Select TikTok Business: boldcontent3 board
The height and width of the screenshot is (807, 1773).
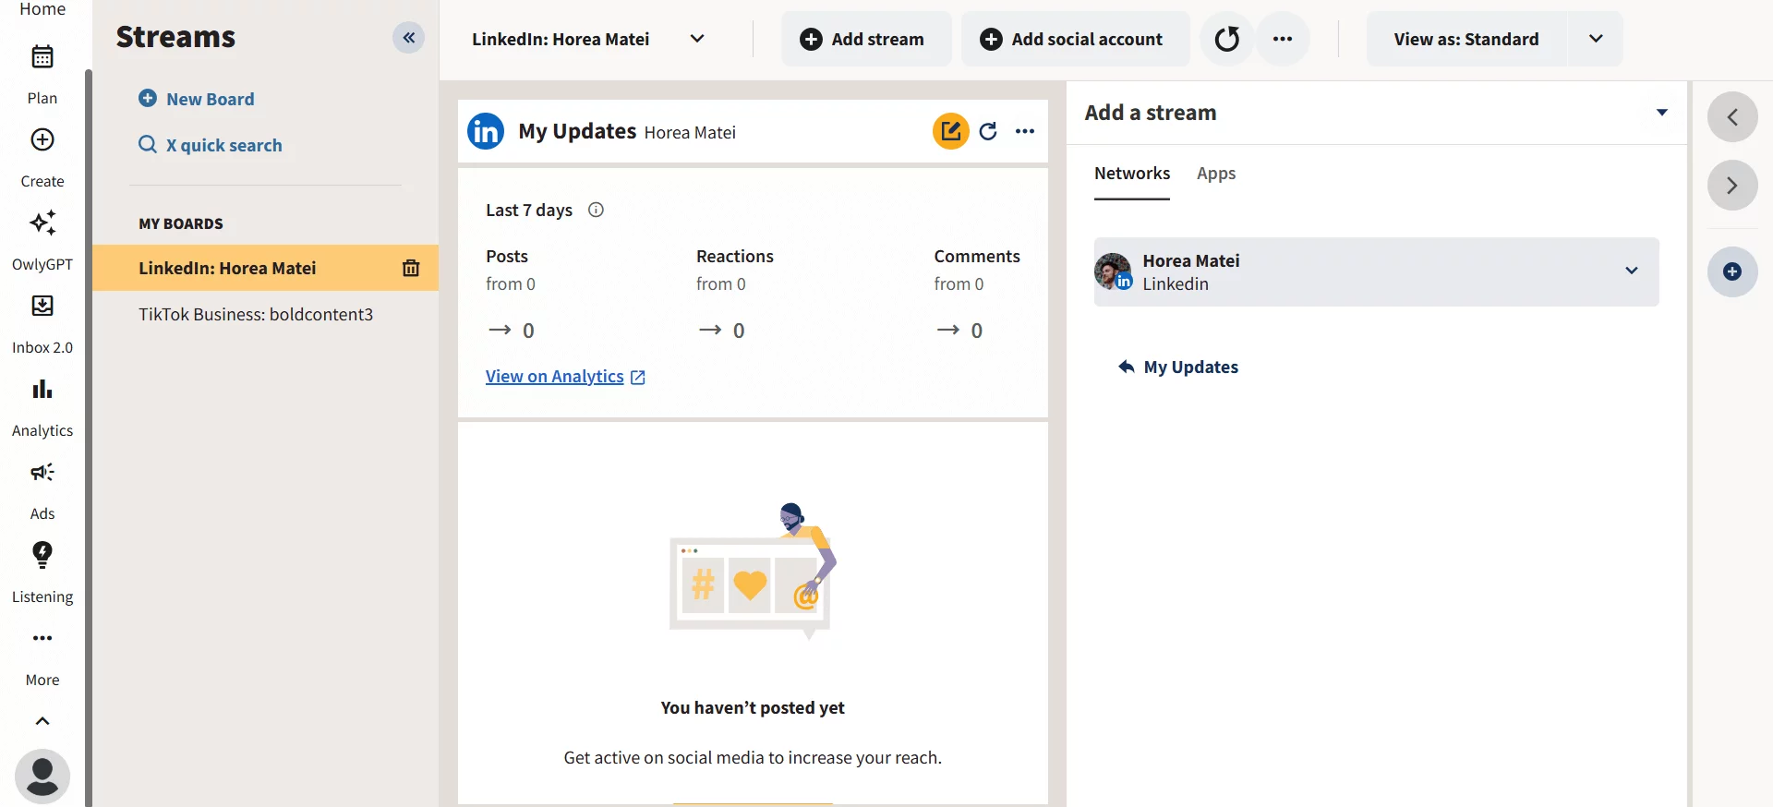(256, 314)
